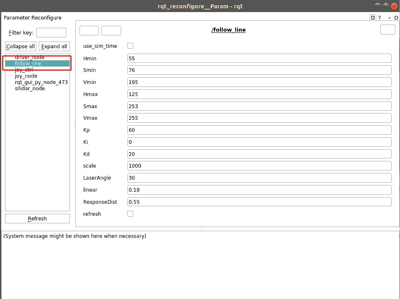The height and width of the screenshot is (299, 400).
Task: Select sllidar_node in node list
Action: (x=30, y=89)
